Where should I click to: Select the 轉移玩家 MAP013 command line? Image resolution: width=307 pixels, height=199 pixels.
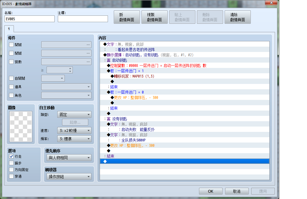pos(185,76)
